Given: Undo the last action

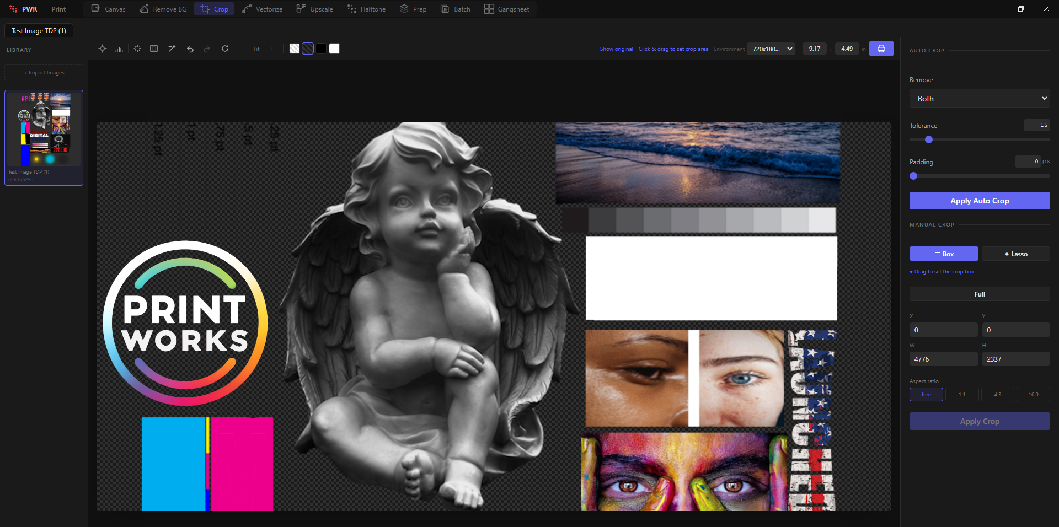Looking at the screenshot, I should 190,49.
